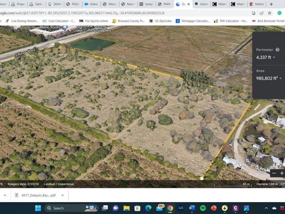The width and height of the screenshot is (285, 214).
Task: Click the Rhino Roofs map pin
Action: (x=65, y=28)
